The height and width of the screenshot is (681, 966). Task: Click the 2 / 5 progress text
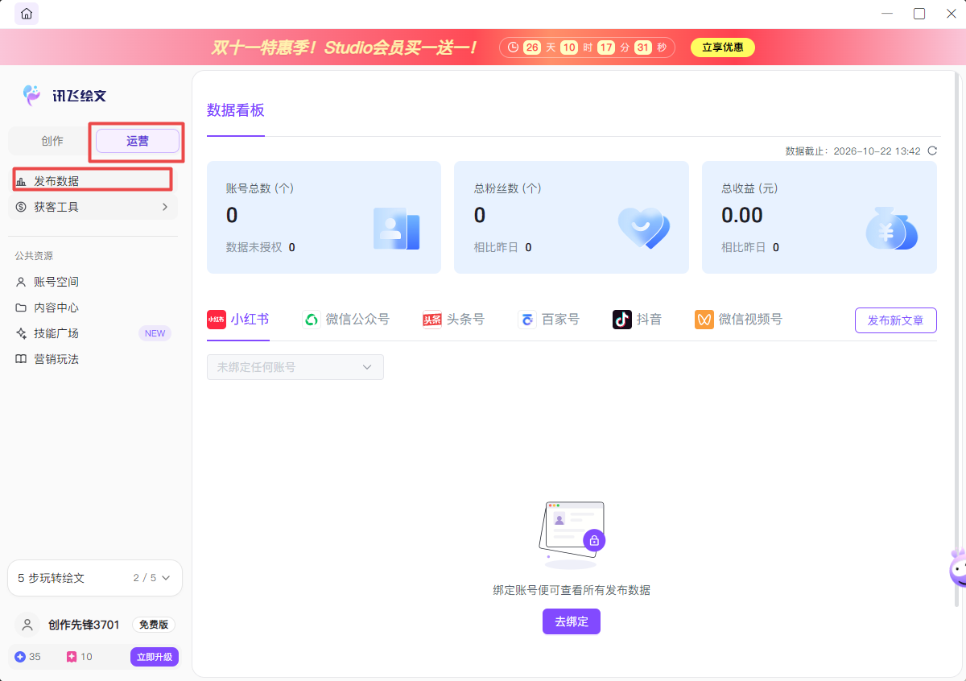click(145, 578)
